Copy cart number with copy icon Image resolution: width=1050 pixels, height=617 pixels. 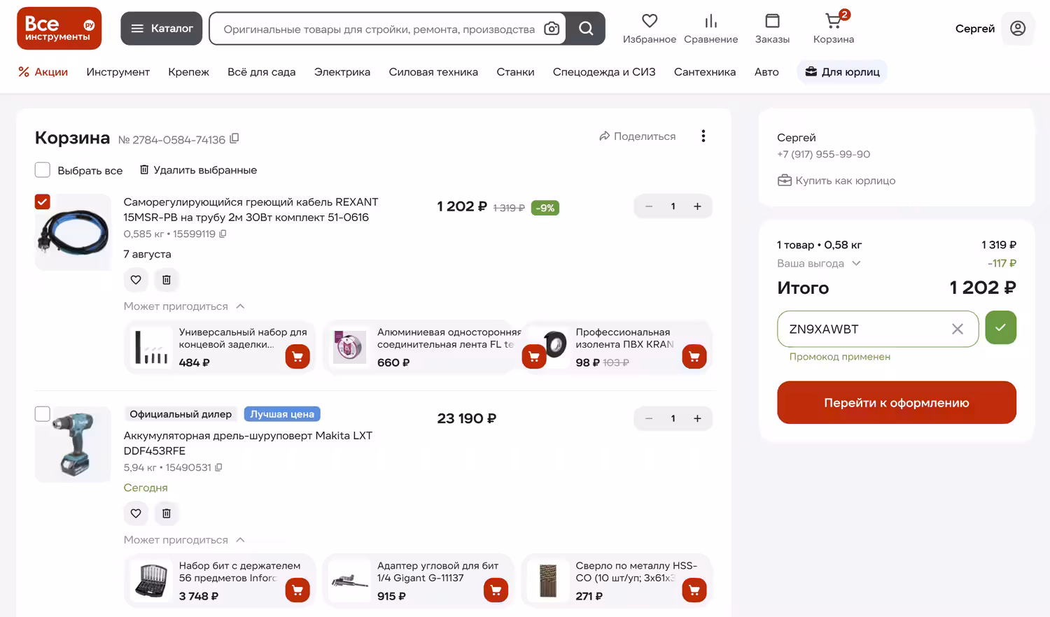(x=234, y=139)
